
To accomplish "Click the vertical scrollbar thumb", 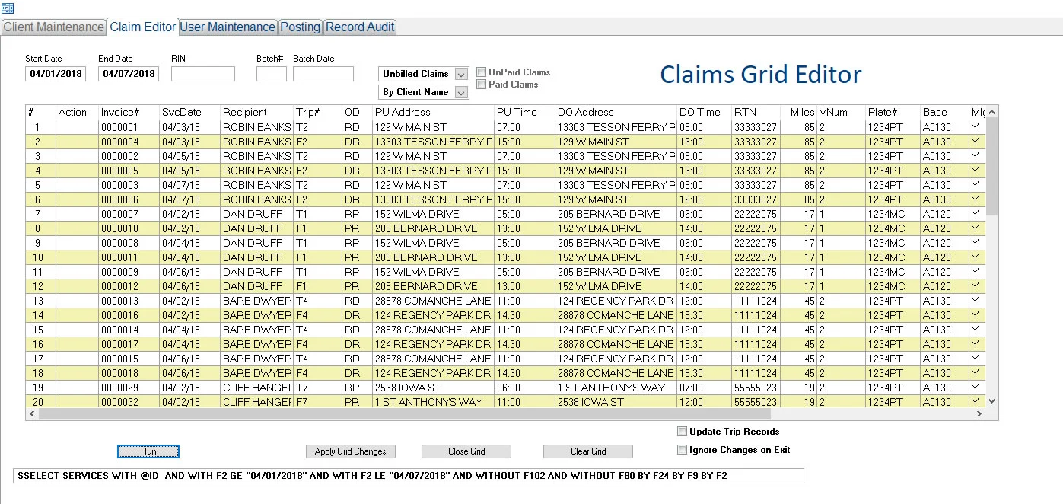I will coord(991,167).
